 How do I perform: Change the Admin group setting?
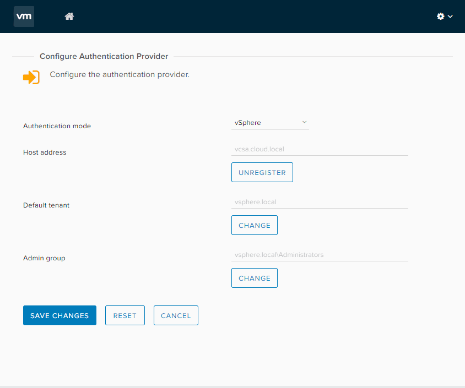tap(254, 277)
